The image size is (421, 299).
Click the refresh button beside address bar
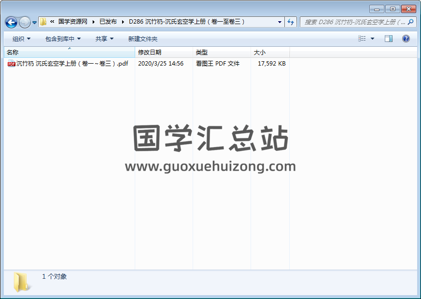[x=291, y=22]
